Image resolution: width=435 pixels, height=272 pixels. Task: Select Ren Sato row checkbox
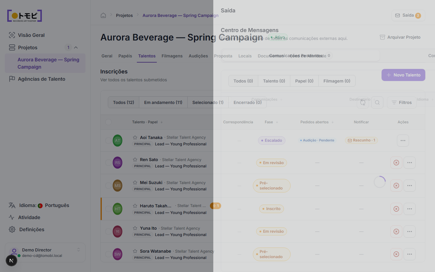pyautogui.click(x=108, y=163)
